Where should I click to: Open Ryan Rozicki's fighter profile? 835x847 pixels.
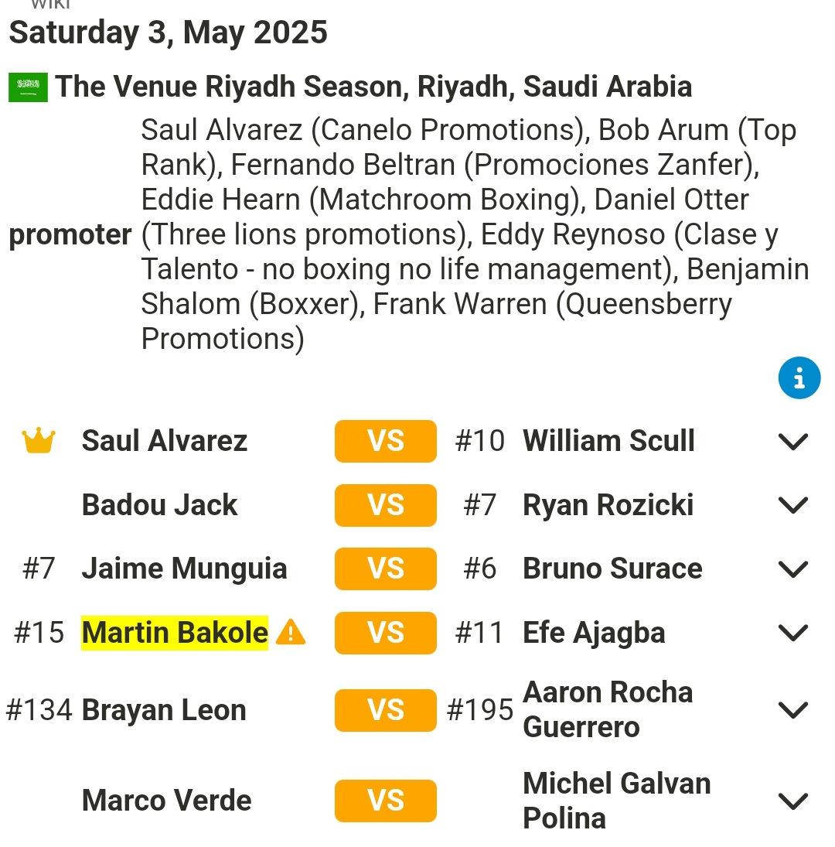608,505
